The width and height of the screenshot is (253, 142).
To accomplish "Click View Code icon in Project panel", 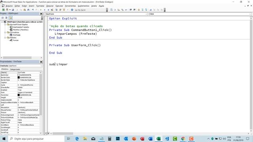I will click(3, 18).
